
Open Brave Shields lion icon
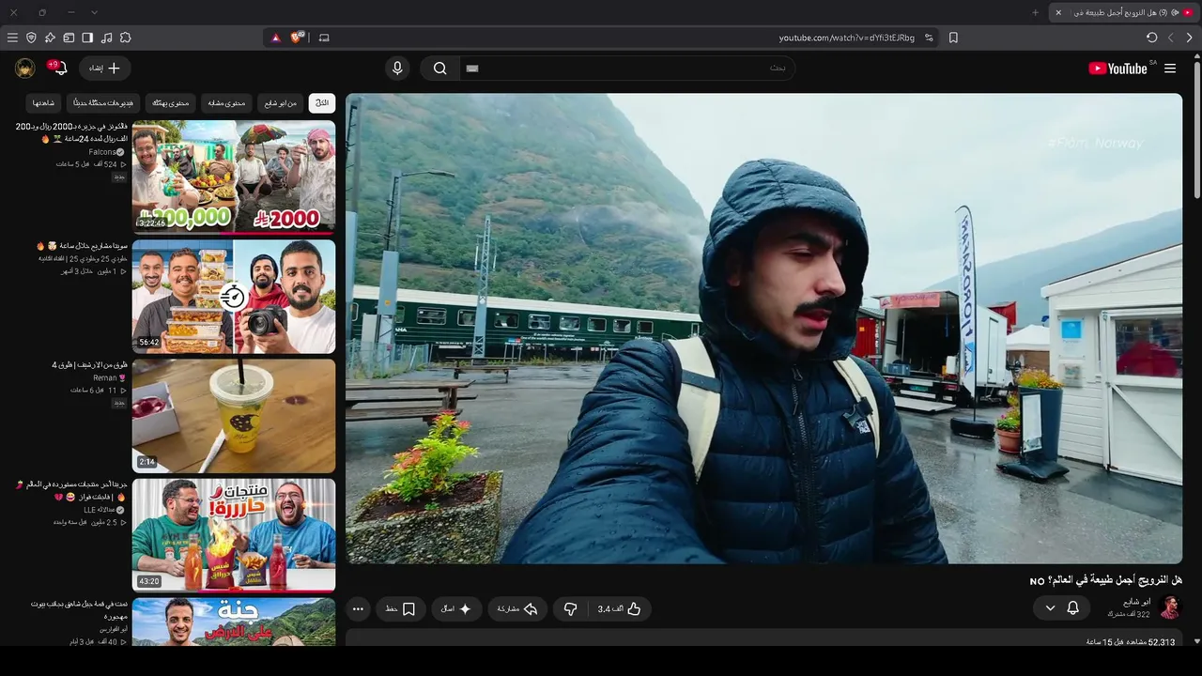[297, 38]
